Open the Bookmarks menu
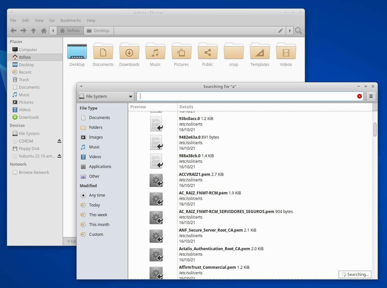This screenshot has height=288, width=387. [71, 20]
